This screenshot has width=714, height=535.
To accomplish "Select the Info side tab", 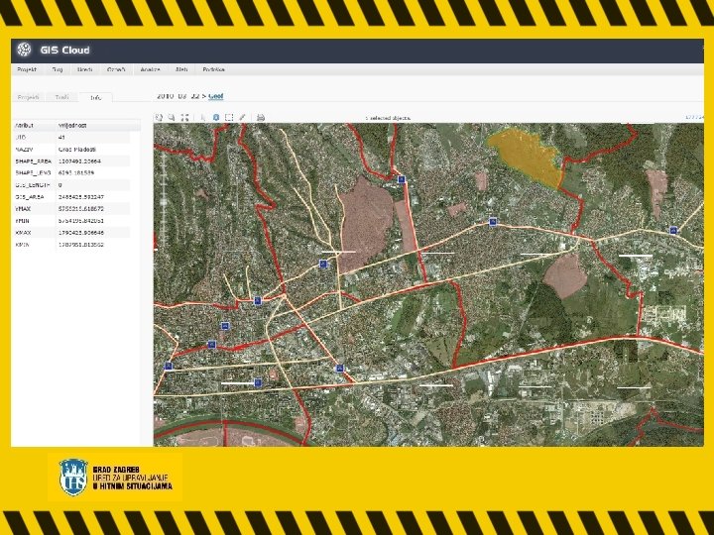I will 95,97.
